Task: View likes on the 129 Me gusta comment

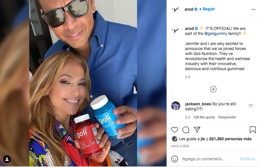Action: [x=204, y=117]
